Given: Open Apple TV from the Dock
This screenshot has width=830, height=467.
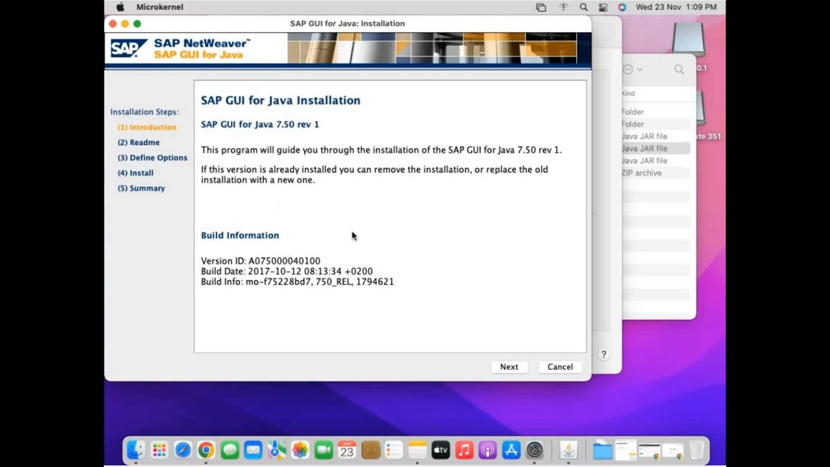Looking at the screenshot, I should point(440,449).
